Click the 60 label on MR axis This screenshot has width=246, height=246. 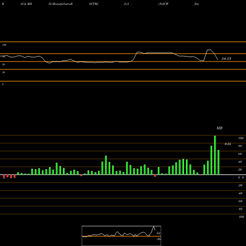click(x=240, y=154)
